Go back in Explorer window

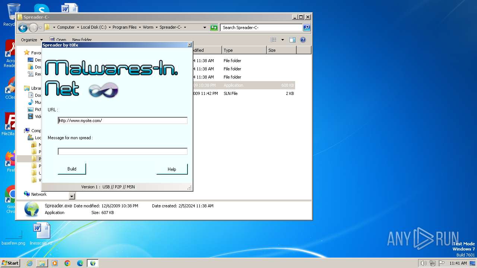pyautogui.click(x=23, y=28)
